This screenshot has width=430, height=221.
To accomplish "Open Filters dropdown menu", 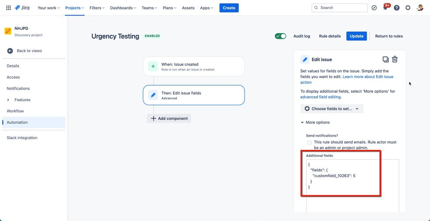I will (x=97, y=8).
